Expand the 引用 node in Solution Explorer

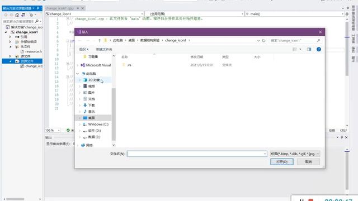[10, 37]
